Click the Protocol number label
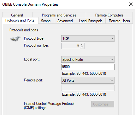Image resolution: width=135 pixels, height=115 pixels. pos(37,45)
